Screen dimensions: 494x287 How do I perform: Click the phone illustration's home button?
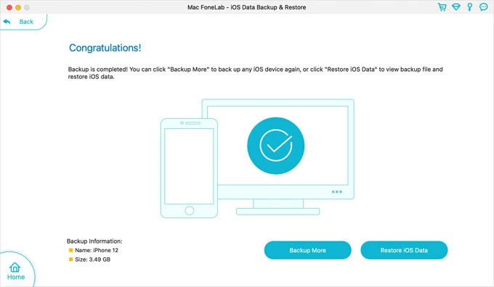(x=190, y=211)
